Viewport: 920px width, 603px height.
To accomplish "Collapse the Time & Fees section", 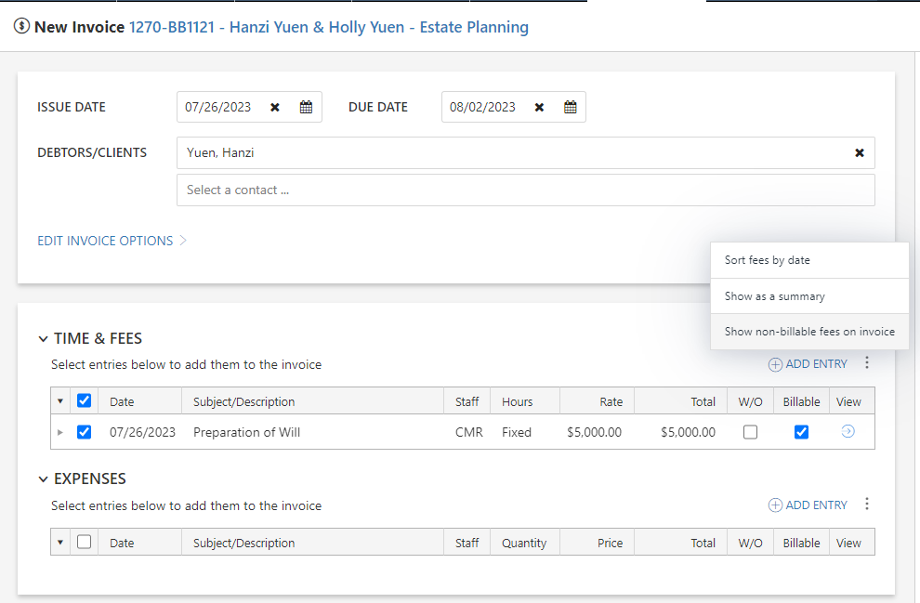I will tap(43, 338).
